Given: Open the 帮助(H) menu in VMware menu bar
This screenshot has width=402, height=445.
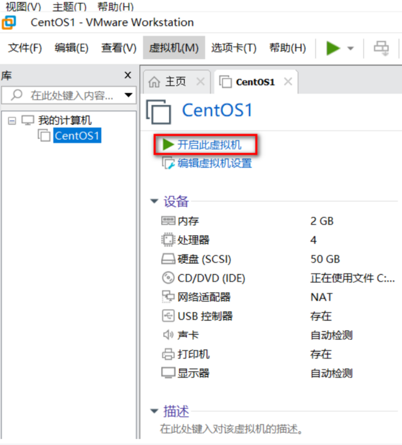Looking at the screenshot, I should point(288,48).
